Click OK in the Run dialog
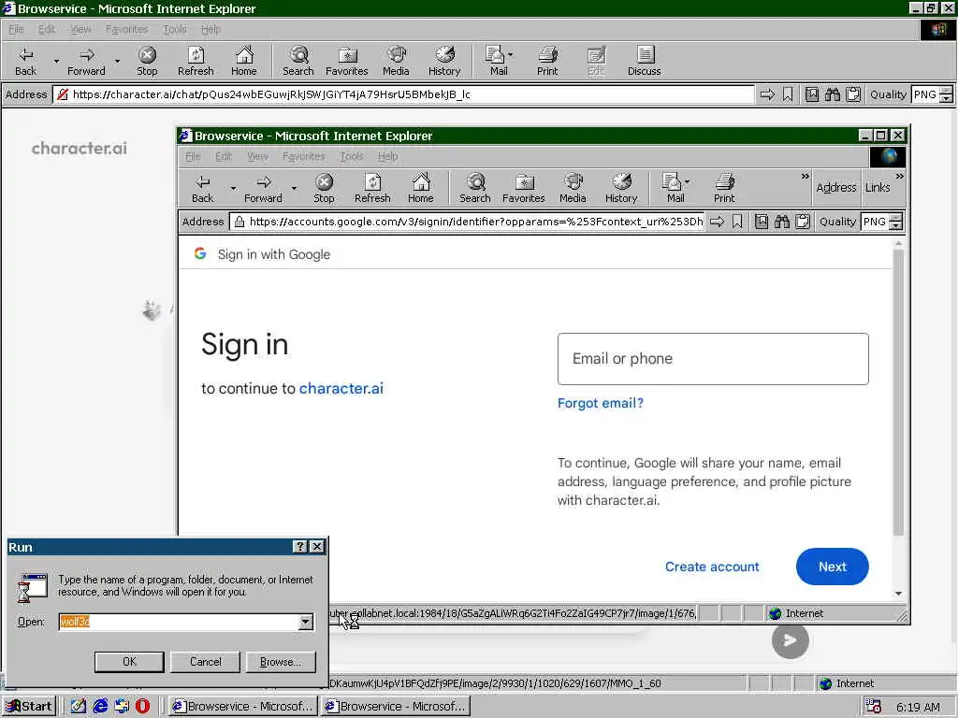 click(x=129, y=662)
